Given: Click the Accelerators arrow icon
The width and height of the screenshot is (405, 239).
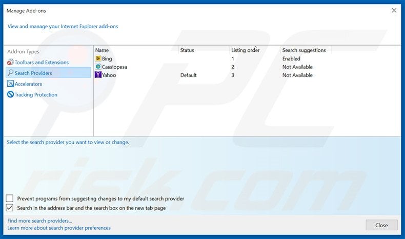Looking at the screenshot, I should click(x=10, y=84).
